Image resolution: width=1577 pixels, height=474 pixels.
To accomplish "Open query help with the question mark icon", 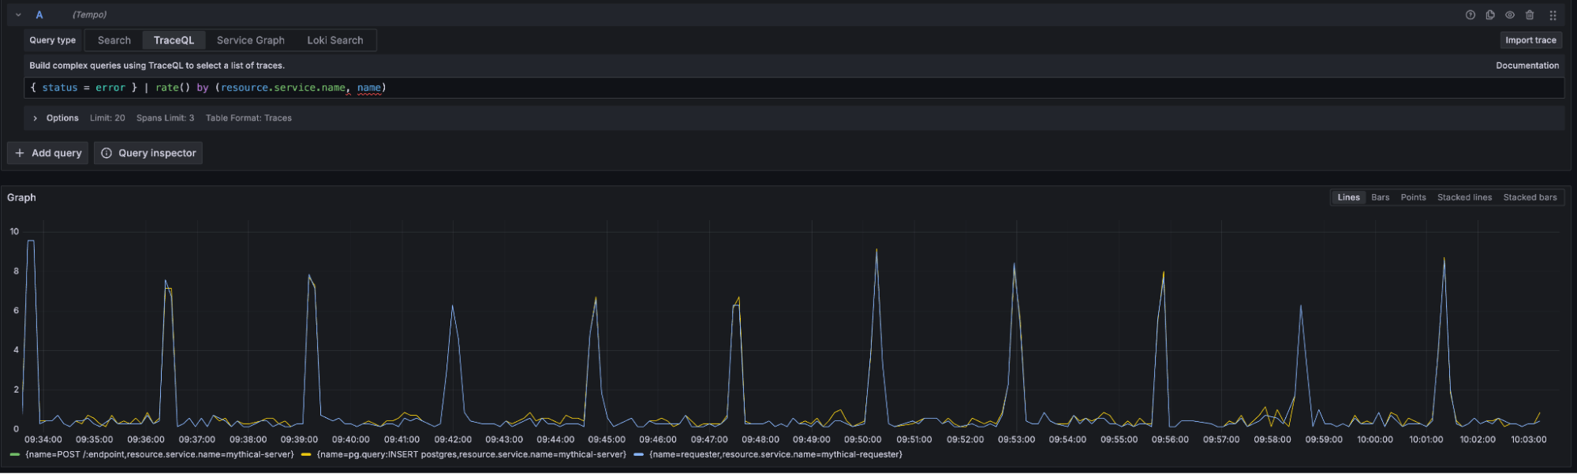I will click(x=1470, y=15).
